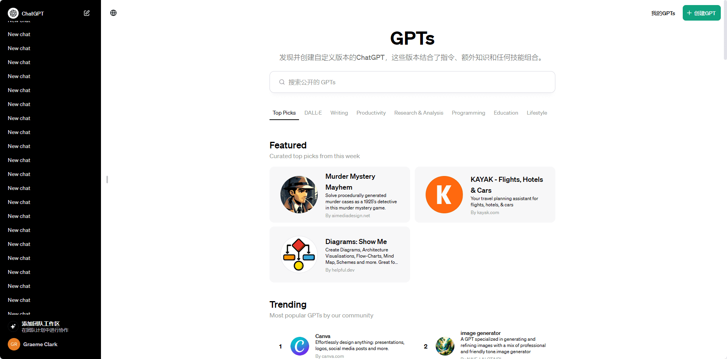
Task: Click the 在团队计划中进行协作 subtitle
Action: (x=45, y=330)
